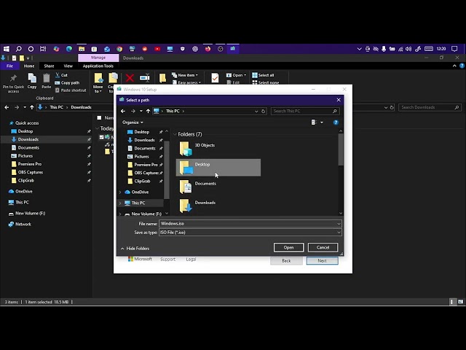
Task: Open Task View on taskbar
Action: (x=44, y=49)
